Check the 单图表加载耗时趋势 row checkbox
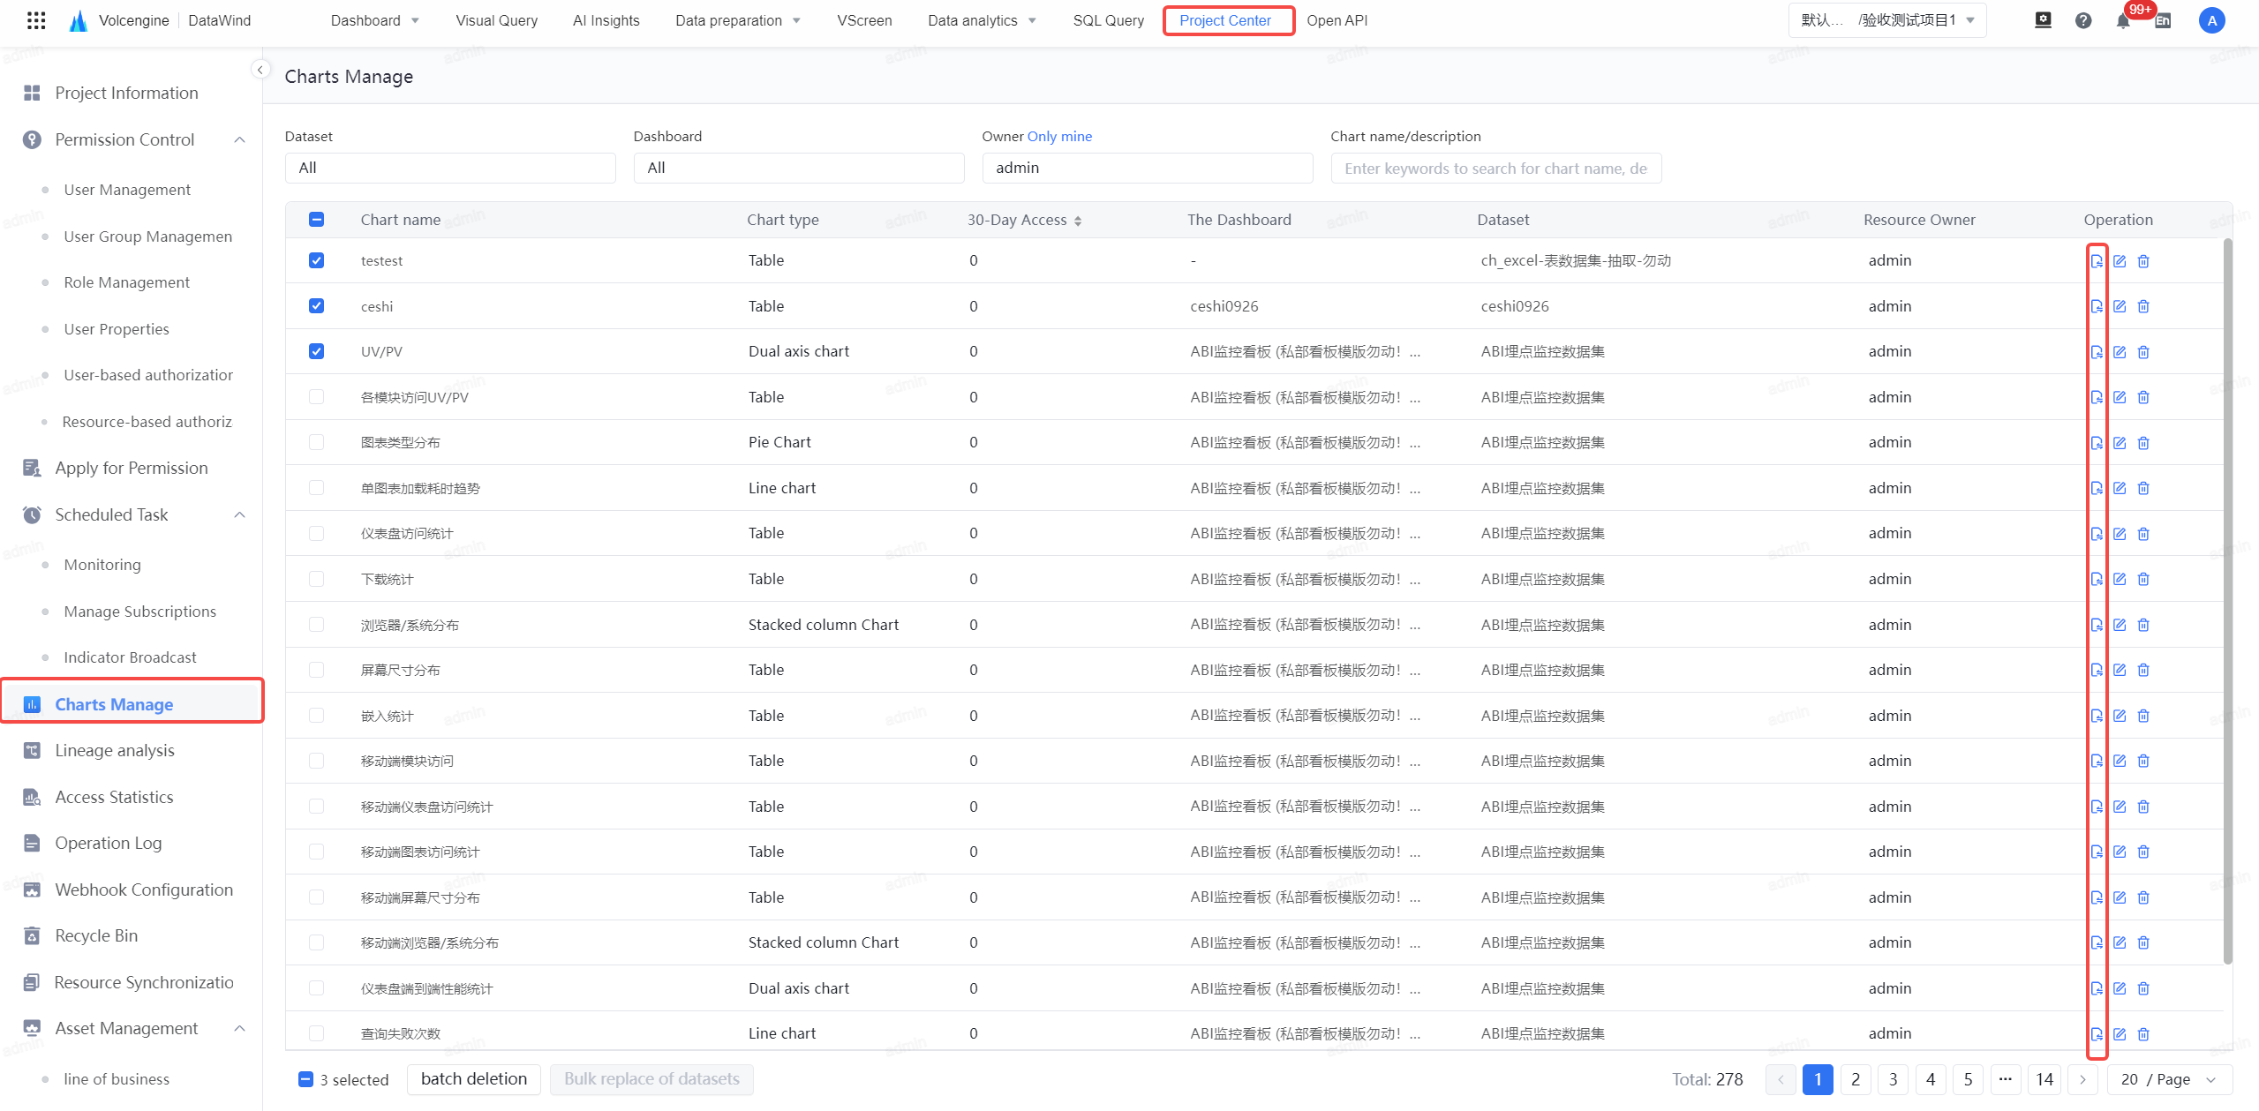The height and width of the screenshot is (1111, 2259). pyautogui.click(x=316, y=488)
